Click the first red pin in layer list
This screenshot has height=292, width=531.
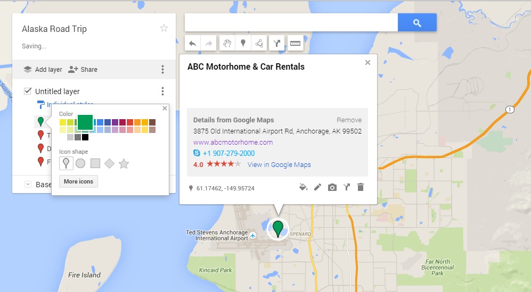tap(40, 135)
